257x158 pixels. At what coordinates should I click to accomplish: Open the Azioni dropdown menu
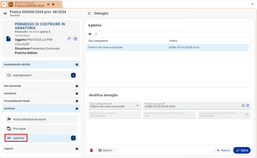[x=106, y=150]
